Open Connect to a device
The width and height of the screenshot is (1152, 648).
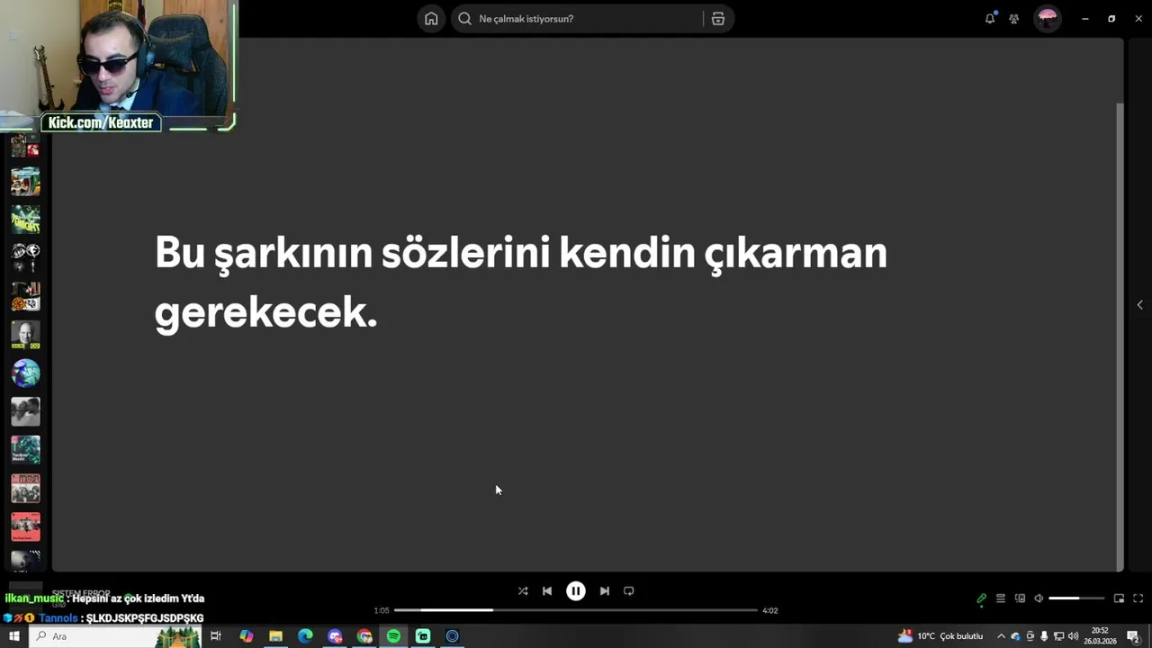1020,598
